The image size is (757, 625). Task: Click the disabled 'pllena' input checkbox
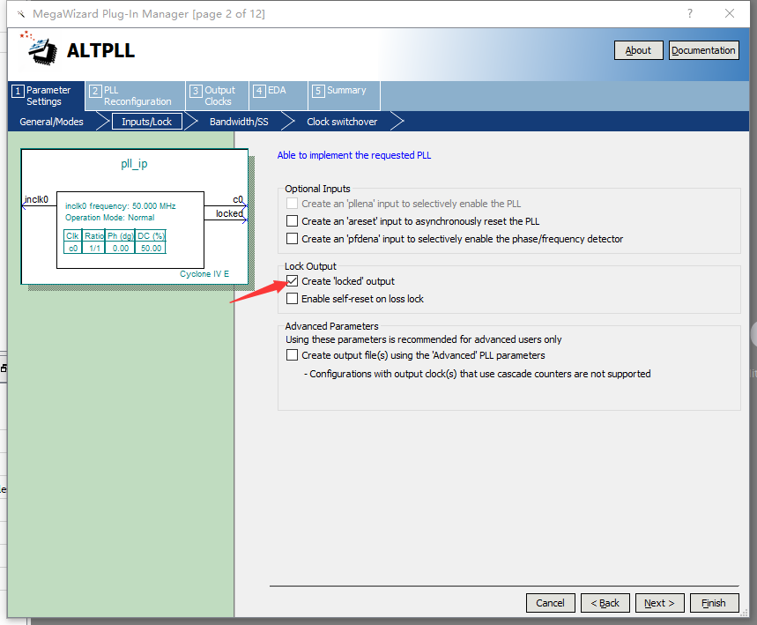pos(292,204)
